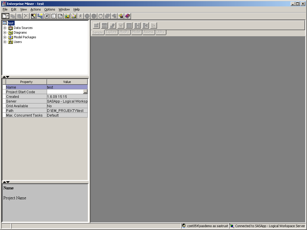This screenshot has height=230, width=307.
Task: Click the colored model M toolbar icon
Action: pyautogui.click(x=121, y=16)
